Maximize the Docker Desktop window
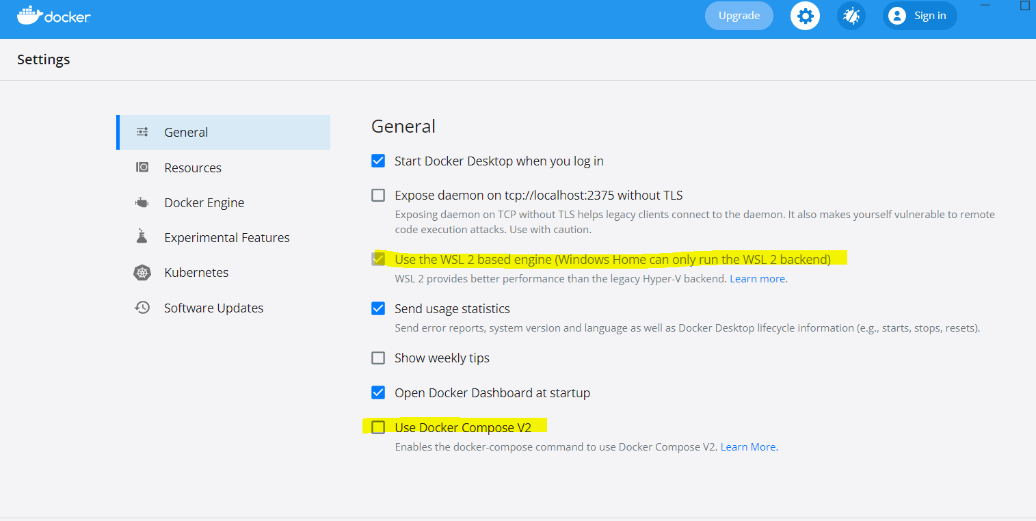This screenshot has height=521, width=1036. [x=1024, y=5]
